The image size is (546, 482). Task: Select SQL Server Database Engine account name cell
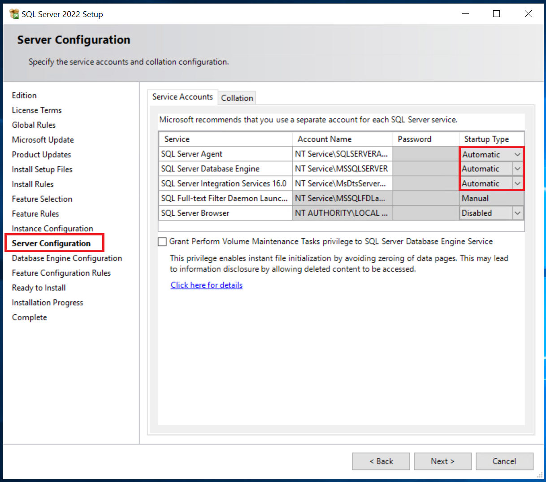pyautogui.click(x=342, y=169)
